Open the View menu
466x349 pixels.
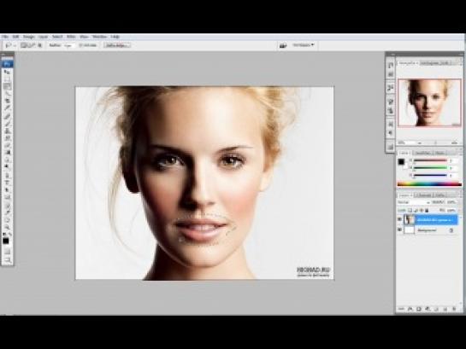tap(84, 37)
